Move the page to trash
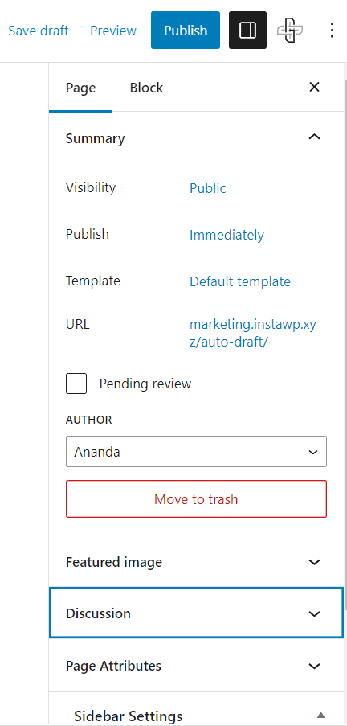Screen dimensions: 347x726 pos(196,498)
